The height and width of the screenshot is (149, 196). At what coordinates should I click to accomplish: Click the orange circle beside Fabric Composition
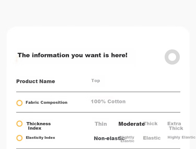[x=20, y=103]
